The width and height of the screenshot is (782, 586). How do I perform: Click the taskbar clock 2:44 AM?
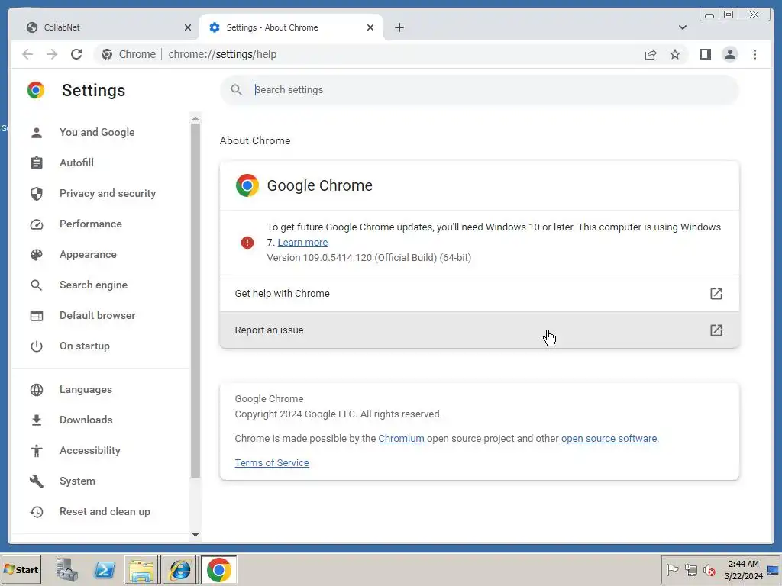(x=744, y=564)
